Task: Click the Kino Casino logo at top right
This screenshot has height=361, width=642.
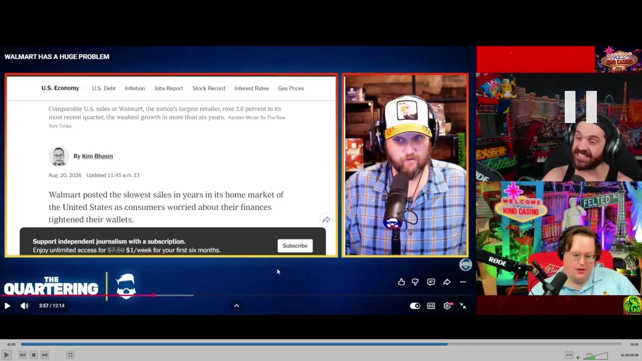Action: 618,59
